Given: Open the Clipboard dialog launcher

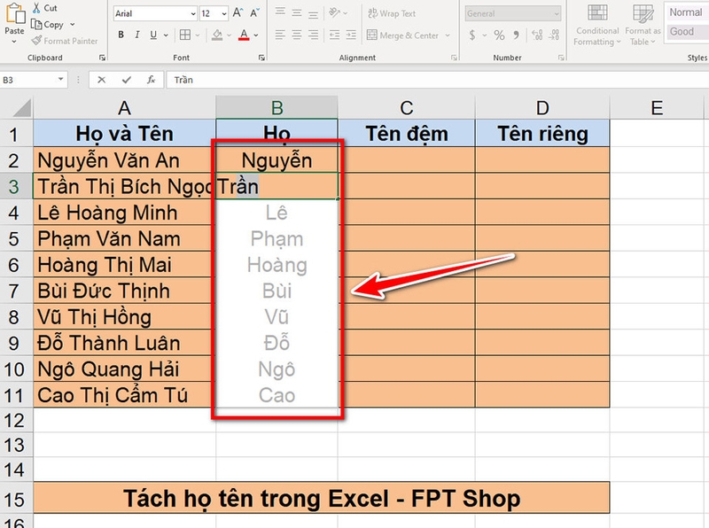Looking at the screenshot, I should click(103, 58).
